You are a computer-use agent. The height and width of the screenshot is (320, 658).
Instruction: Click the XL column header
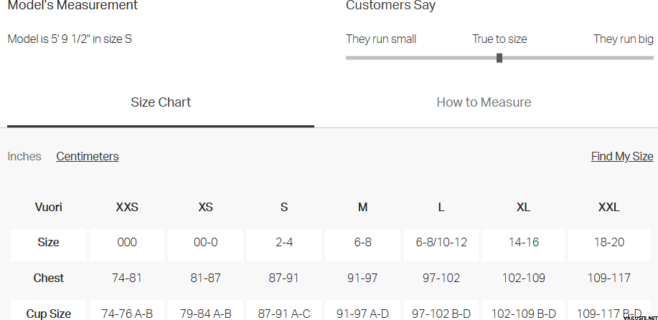pyautogui.click(x=523, y=208)
